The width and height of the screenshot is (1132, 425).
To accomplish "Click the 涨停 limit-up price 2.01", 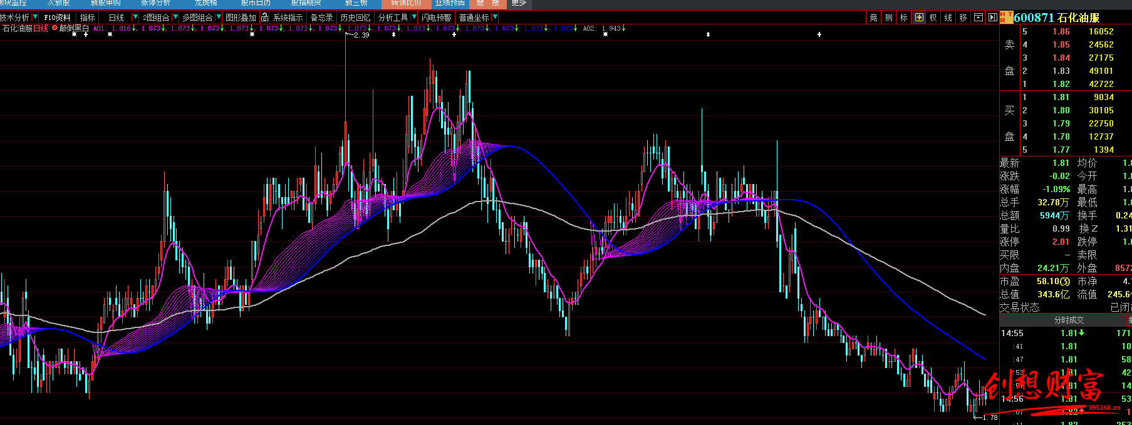I will pos(1061,242).
